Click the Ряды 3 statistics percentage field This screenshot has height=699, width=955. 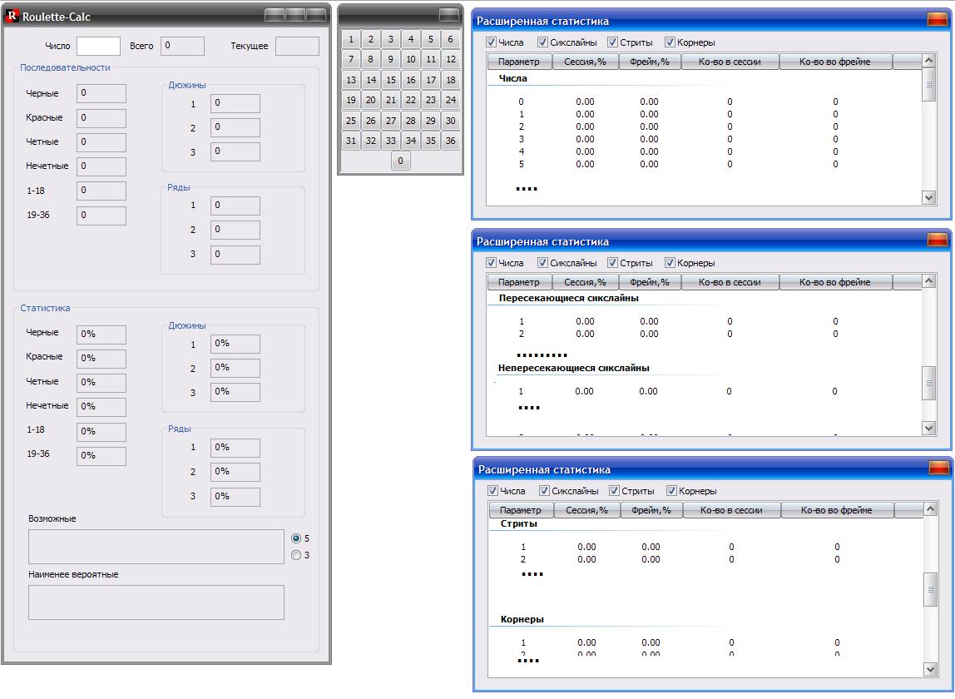(x=235, y=497)
